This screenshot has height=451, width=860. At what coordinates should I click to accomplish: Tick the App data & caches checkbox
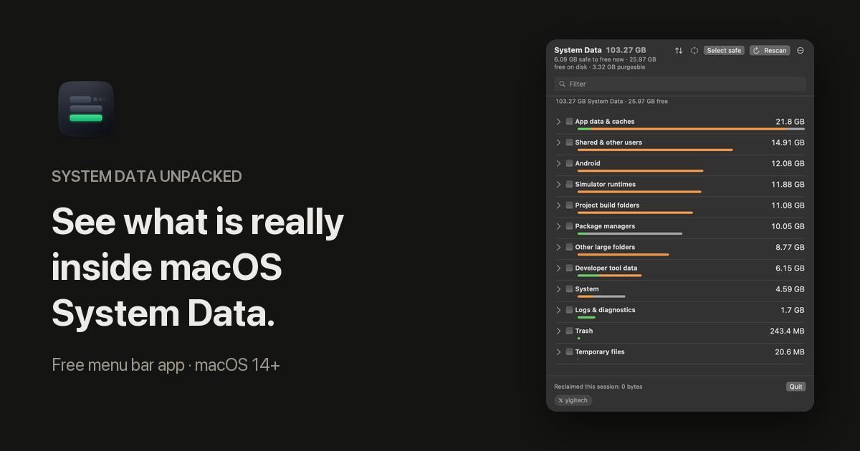[569, 122]
